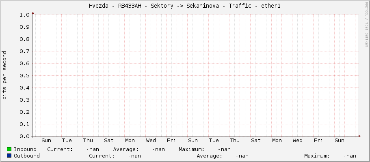The image size is (370, 162).
Task: Click the 'bits per second' axis label
Action: [4, 75]
